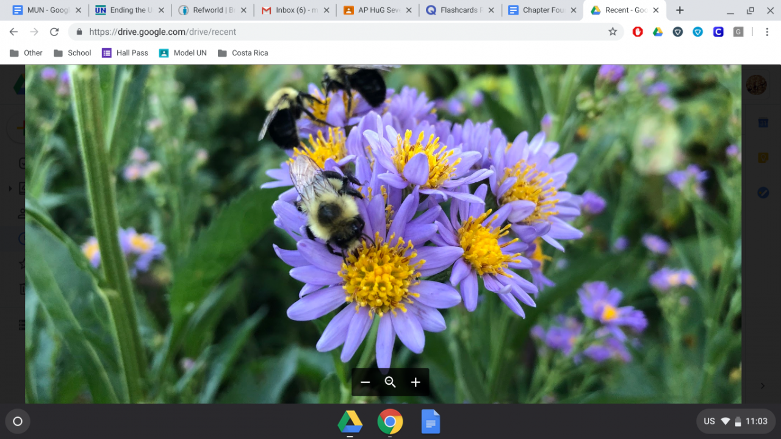Open the US keyboard input indicator
Viewport: 781px width, 439px height.
pyautogui.click(x=709, y=421)
